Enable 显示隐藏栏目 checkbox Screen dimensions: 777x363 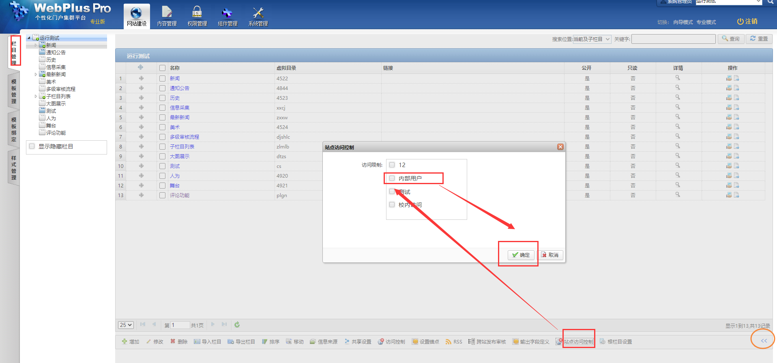tap(32, 146)
